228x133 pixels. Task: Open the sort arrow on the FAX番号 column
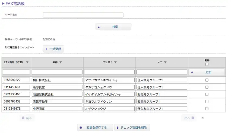click(27, 62)
